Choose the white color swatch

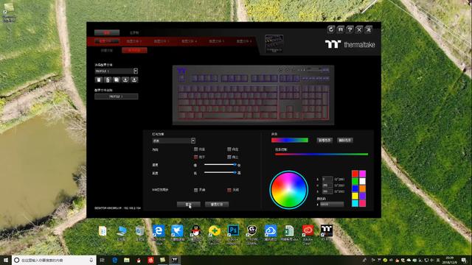(362, 181)
